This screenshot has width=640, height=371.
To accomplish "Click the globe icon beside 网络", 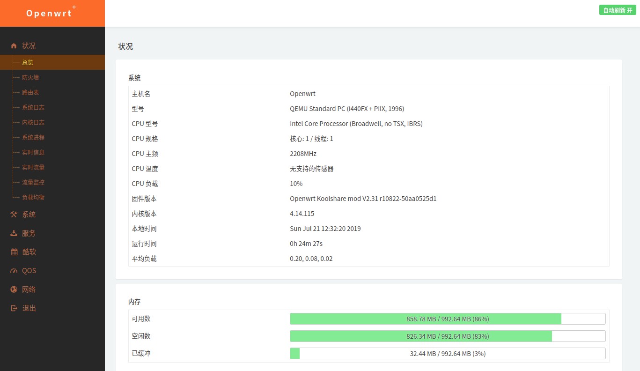I will (14, 289).
